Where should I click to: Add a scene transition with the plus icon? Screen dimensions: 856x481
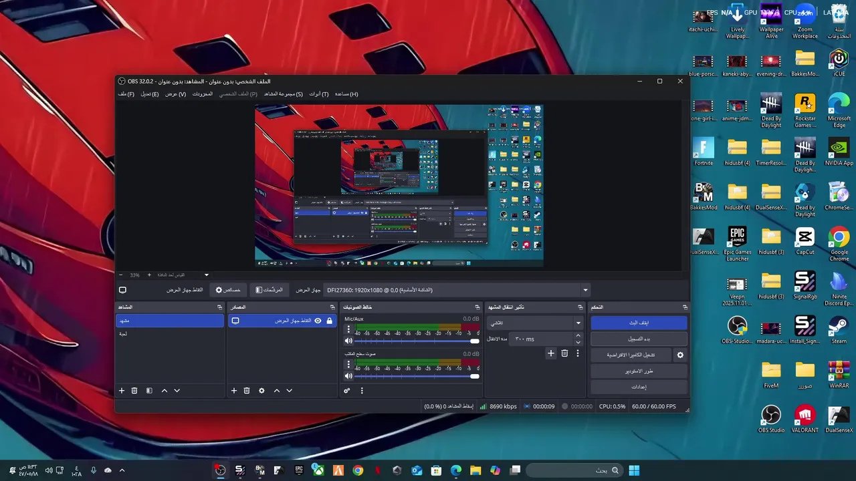tap(551, 353)
